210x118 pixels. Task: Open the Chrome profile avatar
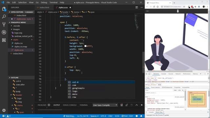click(204, 7)
